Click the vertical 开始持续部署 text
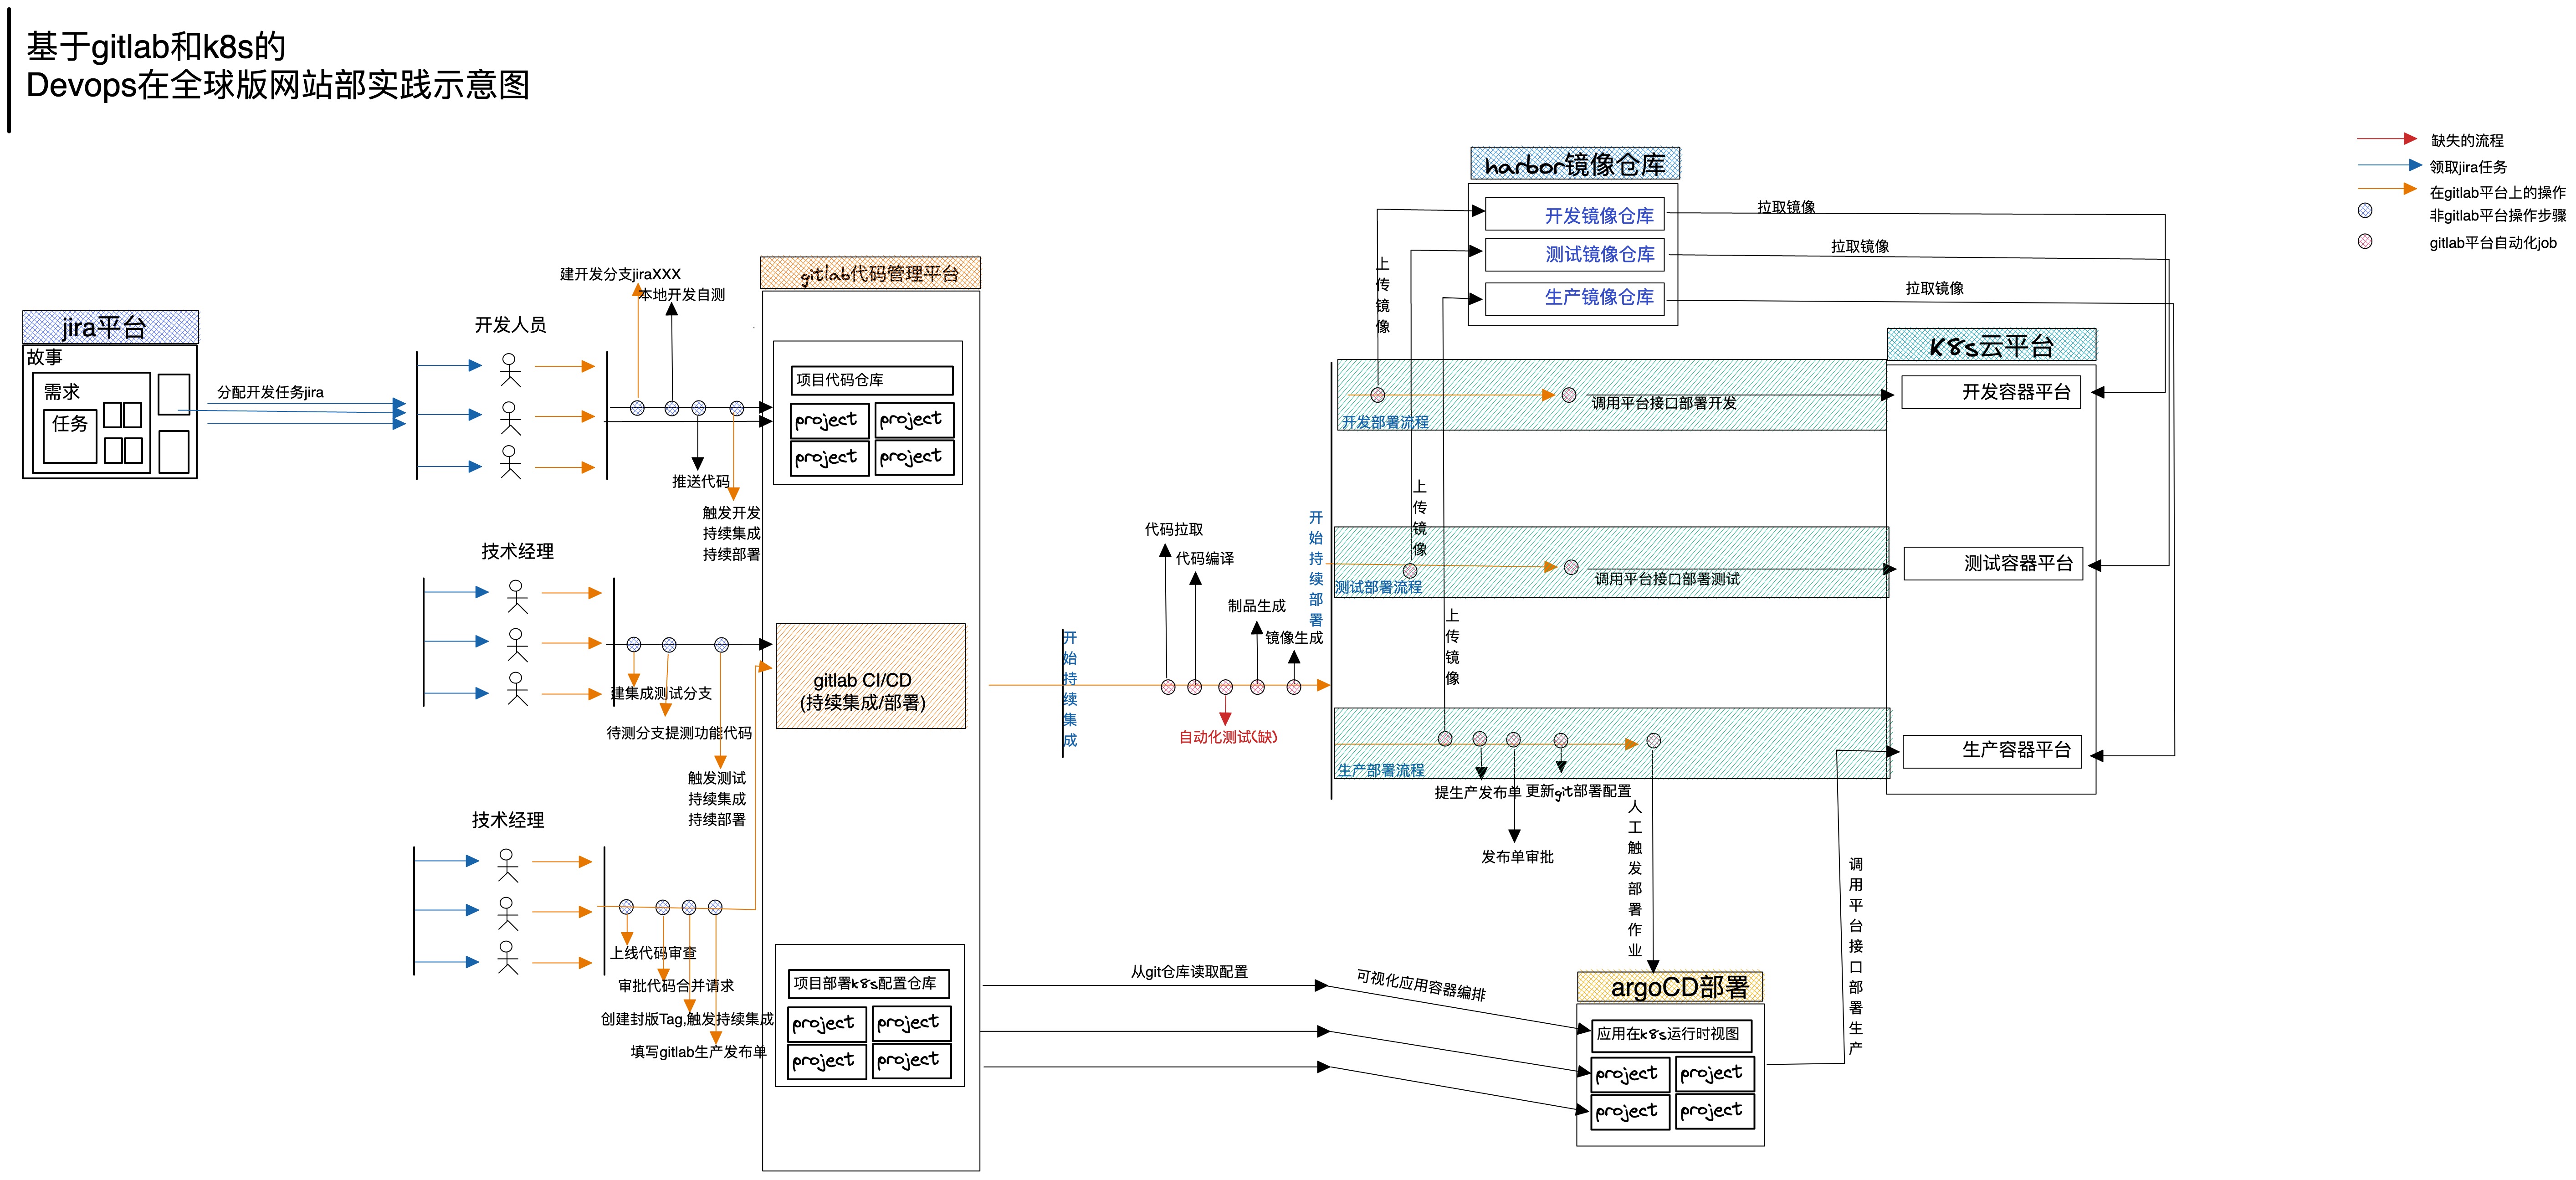This screenshot has width=2576, height=1180. pos(1316,568)
